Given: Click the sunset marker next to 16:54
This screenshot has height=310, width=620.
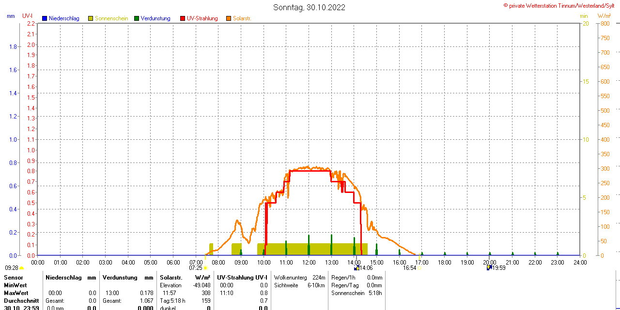Looking at the screenshot, I should click(x=419, y=268).
